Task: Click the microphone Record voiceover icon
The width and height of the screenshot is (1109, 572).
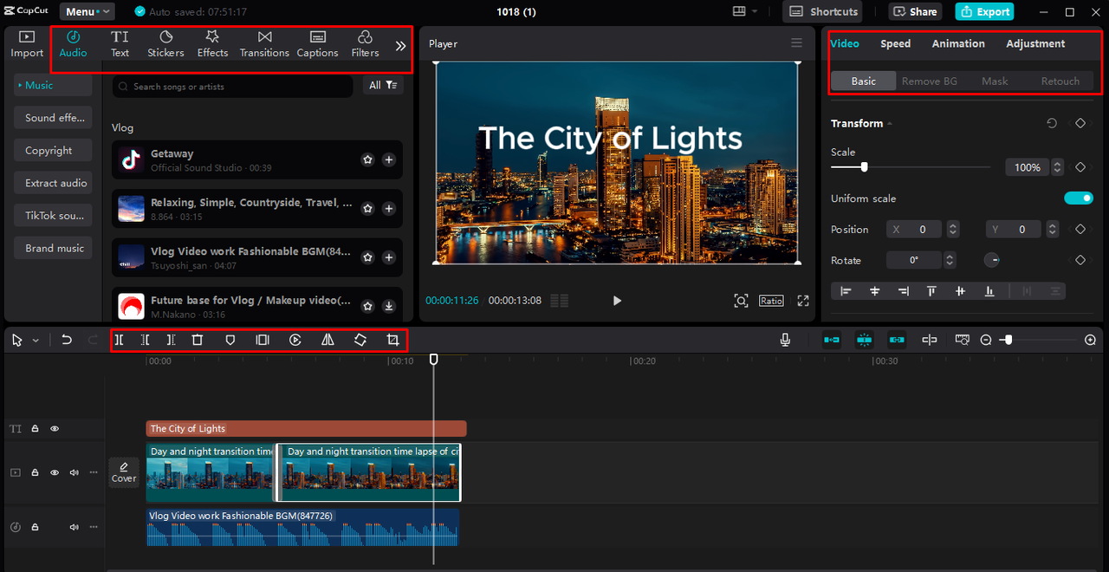Action: pyautogui.click(x=785, y=341)
